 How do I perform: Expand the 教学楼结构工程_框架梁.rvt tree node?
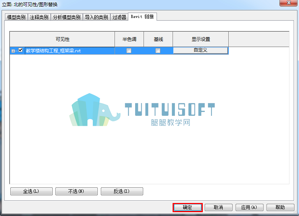[13, 51]
